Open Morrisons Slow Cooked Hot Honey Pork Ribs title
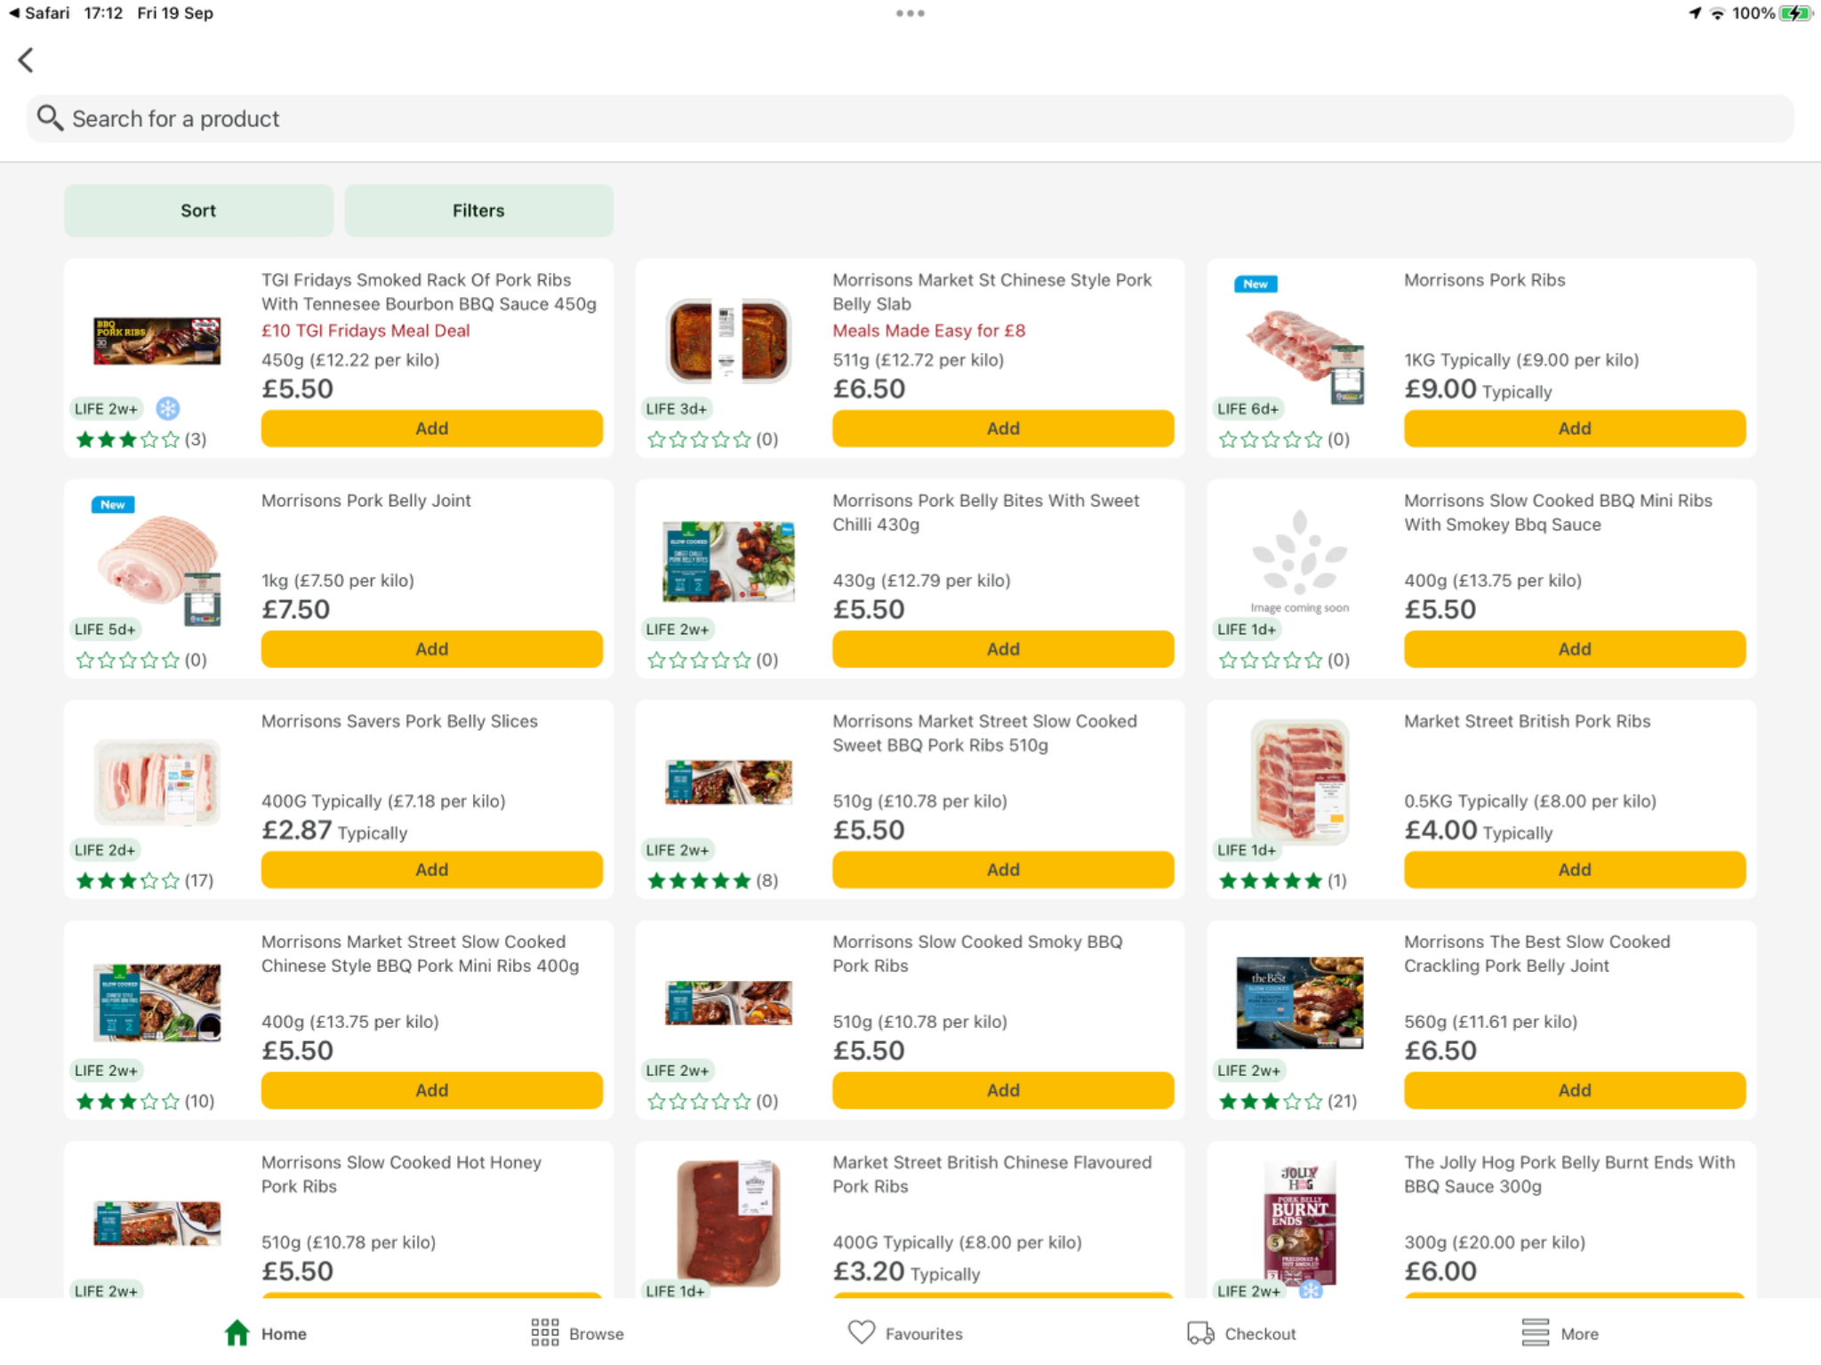Screen dimensions: 1821x1365 [x=401, y=1174]
